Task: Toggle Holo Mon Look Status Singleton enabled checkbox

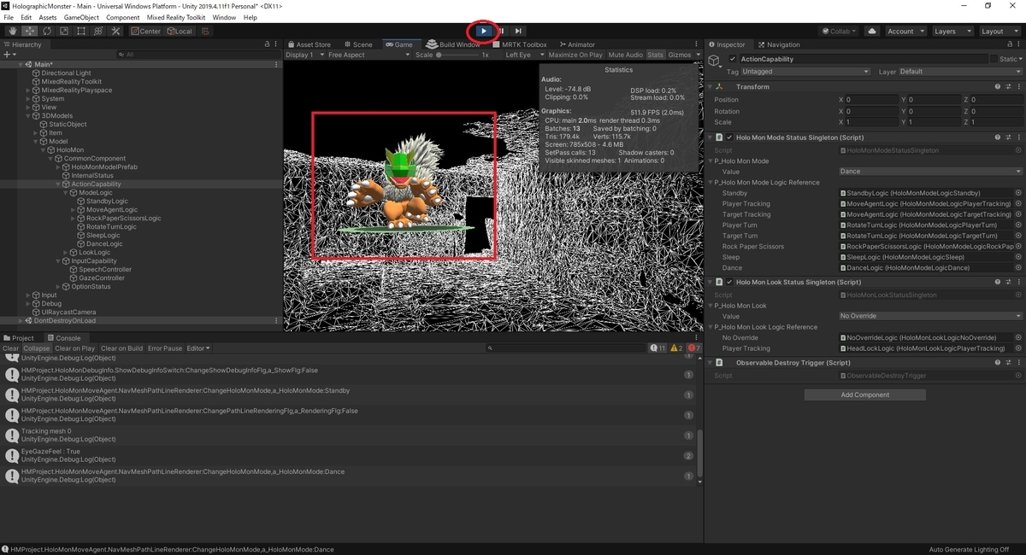Action: click(729, 283)
